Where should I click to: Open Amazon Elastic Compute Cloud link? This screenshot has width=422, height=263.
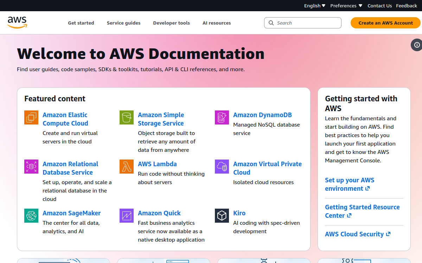click(x=65, y=119)
